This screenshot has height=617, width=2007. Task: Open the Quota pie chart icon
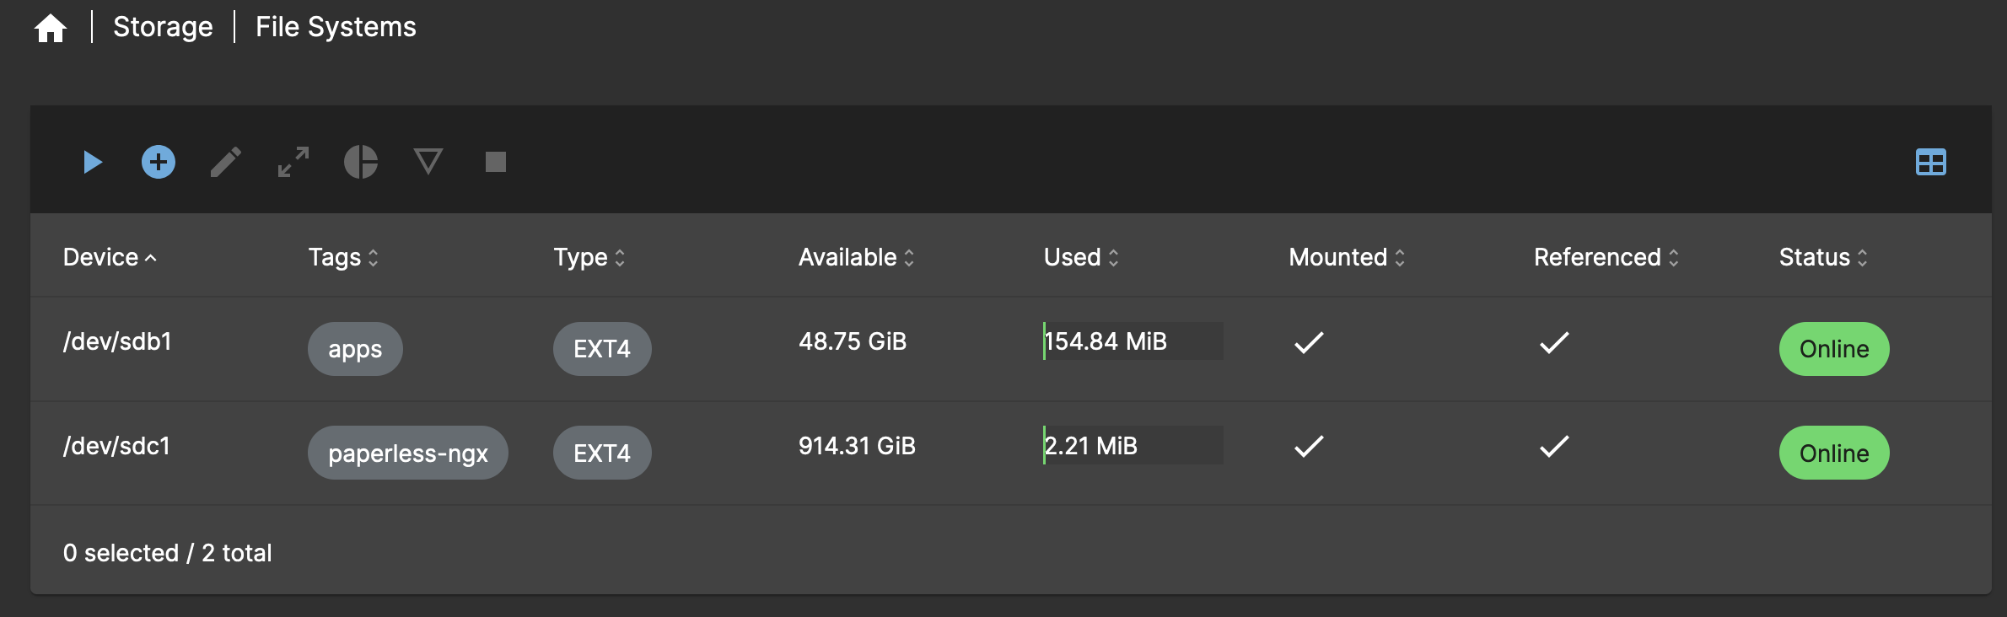[x=361, y=162]
